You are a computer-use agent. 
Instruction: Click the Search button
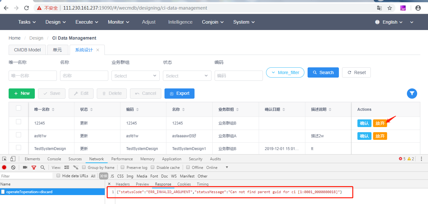pyautogui.click(x=323, y=72)
